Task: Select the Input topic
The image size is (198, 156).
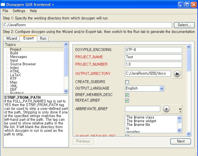Action: (14, 61)
